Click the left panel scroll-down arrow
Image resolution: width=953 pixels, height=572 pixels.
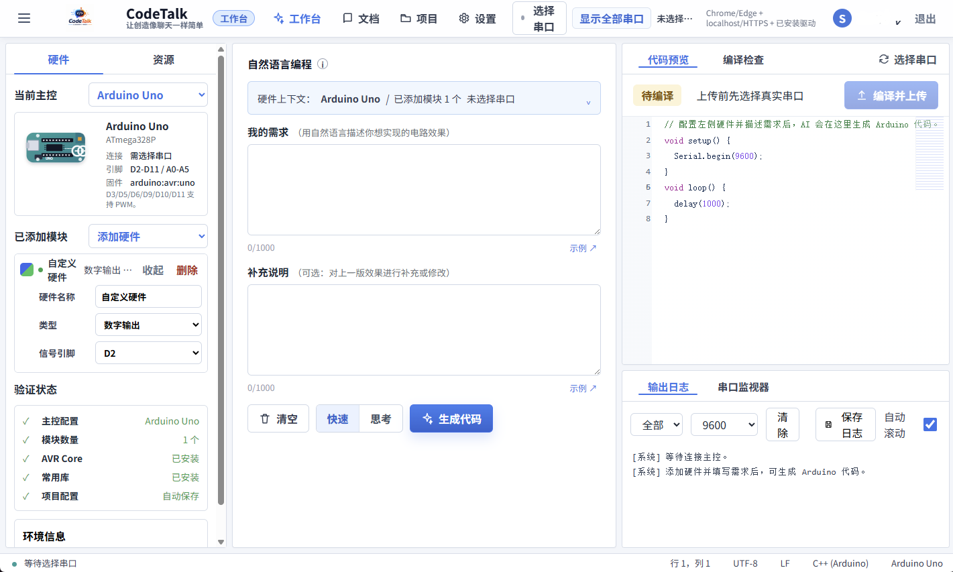pos(221,542)
